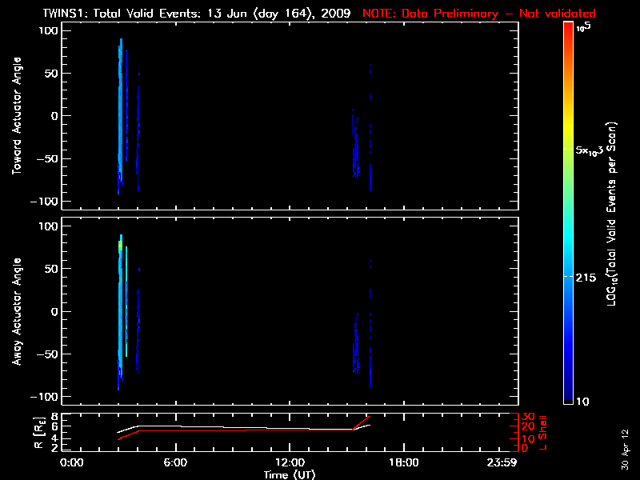This screenshot has height=480, width=640.
Task: Click the red "L Shell" axis label
Action: (x=544, y=432)
